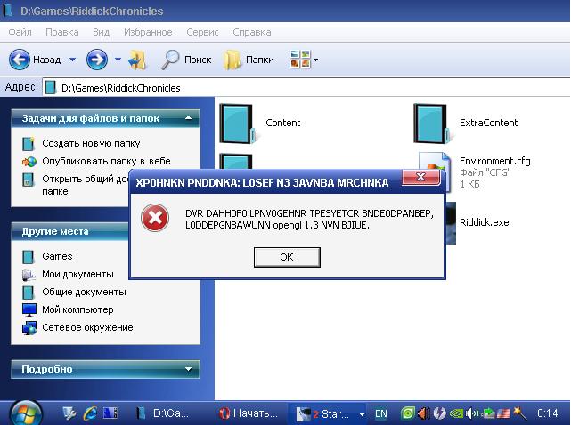Click the Создать новую папку link
571x425 pixels.
(x=91, y=143)
